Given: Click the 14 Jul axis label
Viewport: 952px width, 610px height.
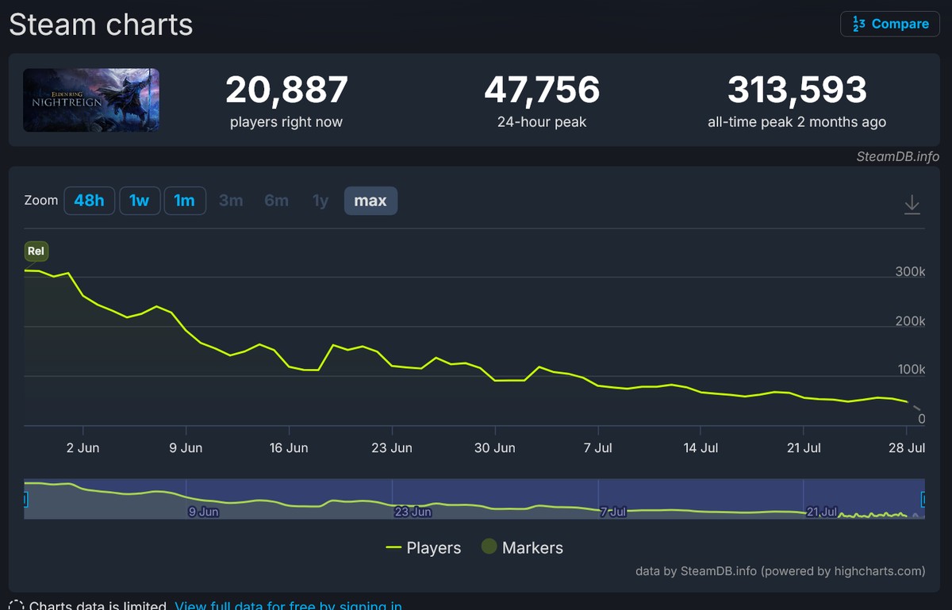Looking at the screenshot, I should point(701,447).
